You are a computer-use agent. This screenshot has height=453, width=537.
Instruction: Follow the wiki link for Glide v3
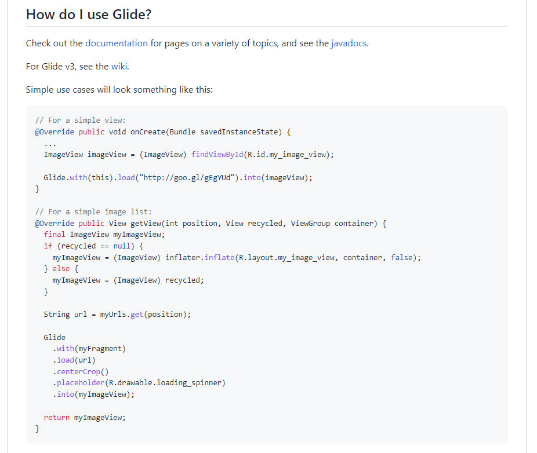click(x=119, y=67)
